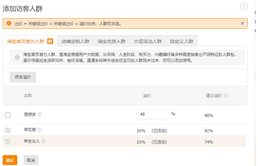Click the 名称 column header

pyautogui.click(x=28, y=95)
